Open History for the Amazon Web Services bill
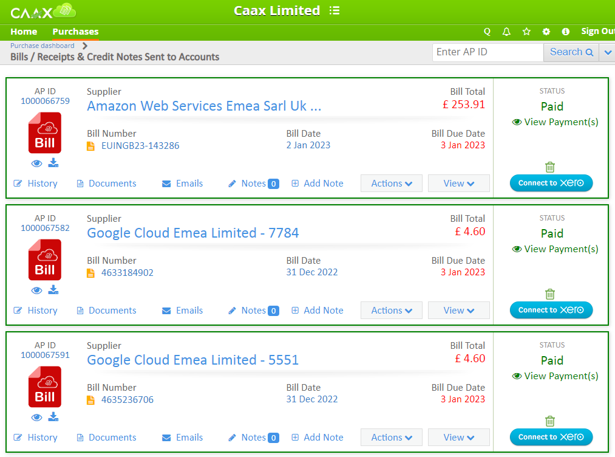This screenshot has width=615, height=457. click(x=35, y=184)
